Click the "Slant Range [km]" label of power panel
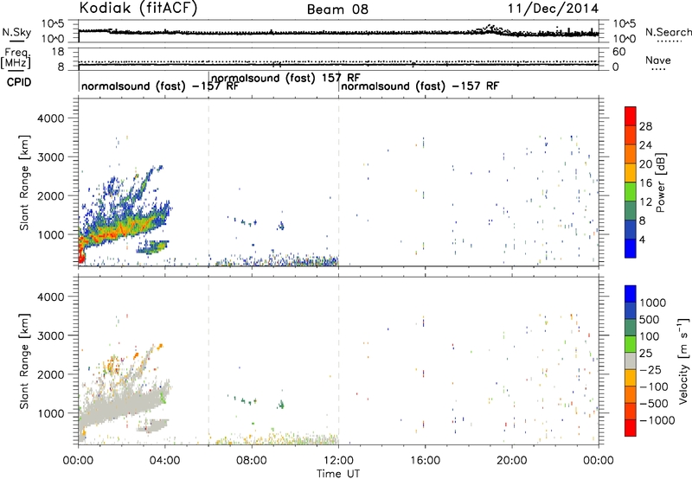692x479 pixels. pyautogui.click(x=24, y=182)
